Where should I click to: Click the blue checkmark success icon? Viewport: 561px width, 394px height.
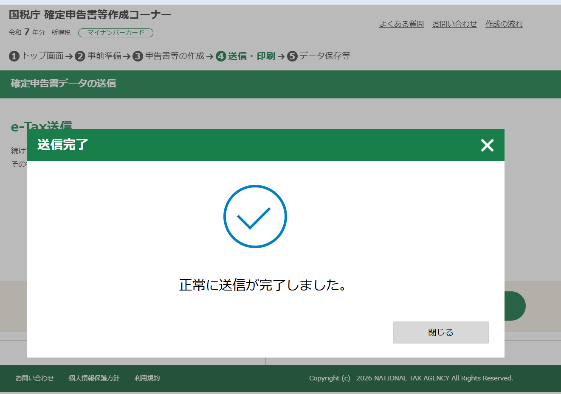pyautogui.click(x=255, y=216)
